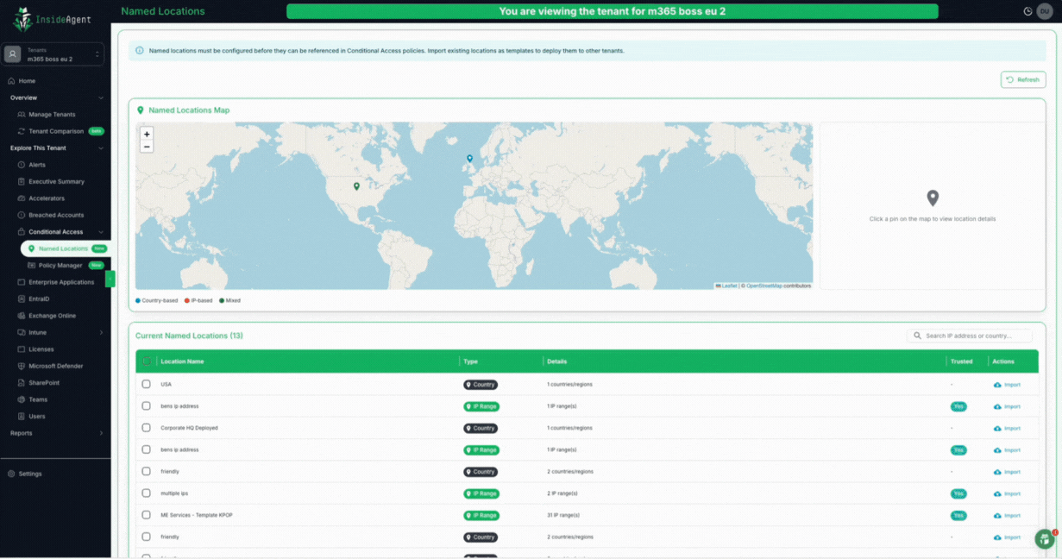Open the DU user avatar
Viewport: 1062px width, 559px height.
[x=1044, y=11]
